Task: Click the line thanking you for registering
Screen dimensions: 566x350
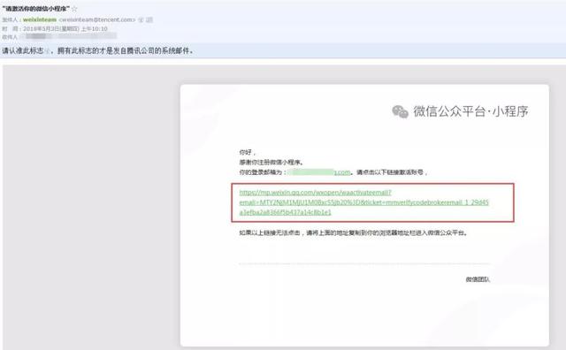Action: point(272,163)
